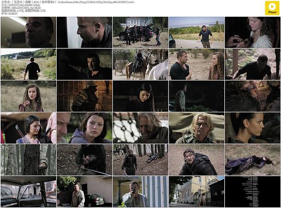Viewport: 281px width, 208px height.
Task: Select thumbnail of yellow building street scene
Action: pos(197,191)
